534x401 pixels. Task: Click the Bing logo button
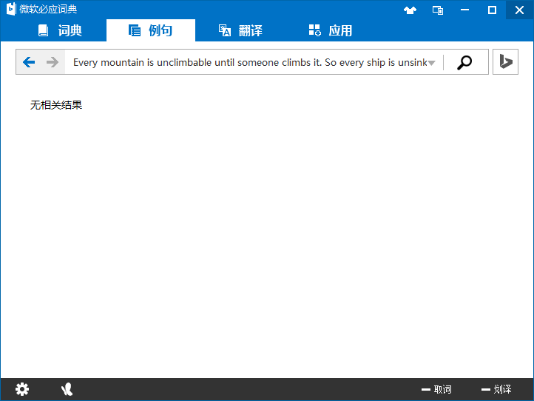tap(505, 61)
